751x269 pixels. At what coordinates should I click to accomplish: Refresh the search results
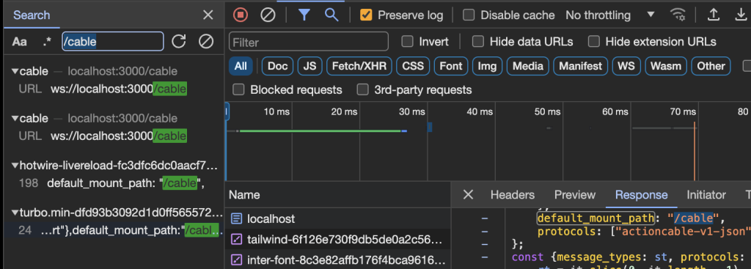tap(179, 42)
